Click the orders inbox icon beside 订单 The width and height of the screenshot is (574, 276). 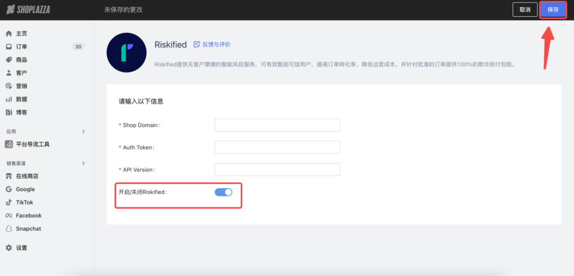[x=9, y=47]
